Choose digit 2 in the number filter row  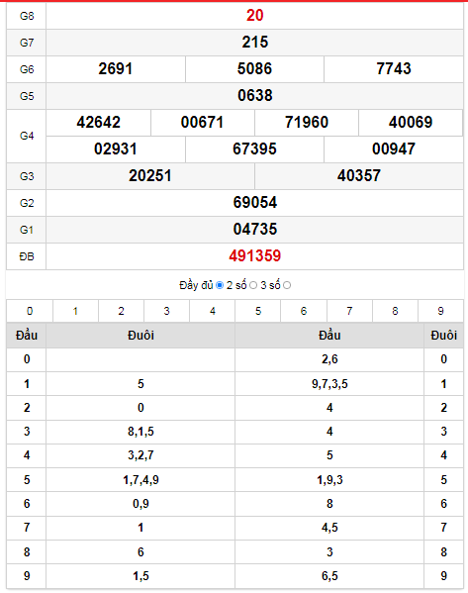tap(121, 311)
